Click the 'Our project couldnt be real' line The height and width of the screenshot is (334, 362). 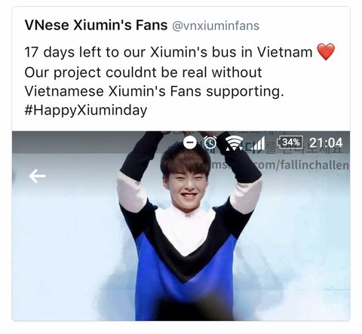pos(143,72)
